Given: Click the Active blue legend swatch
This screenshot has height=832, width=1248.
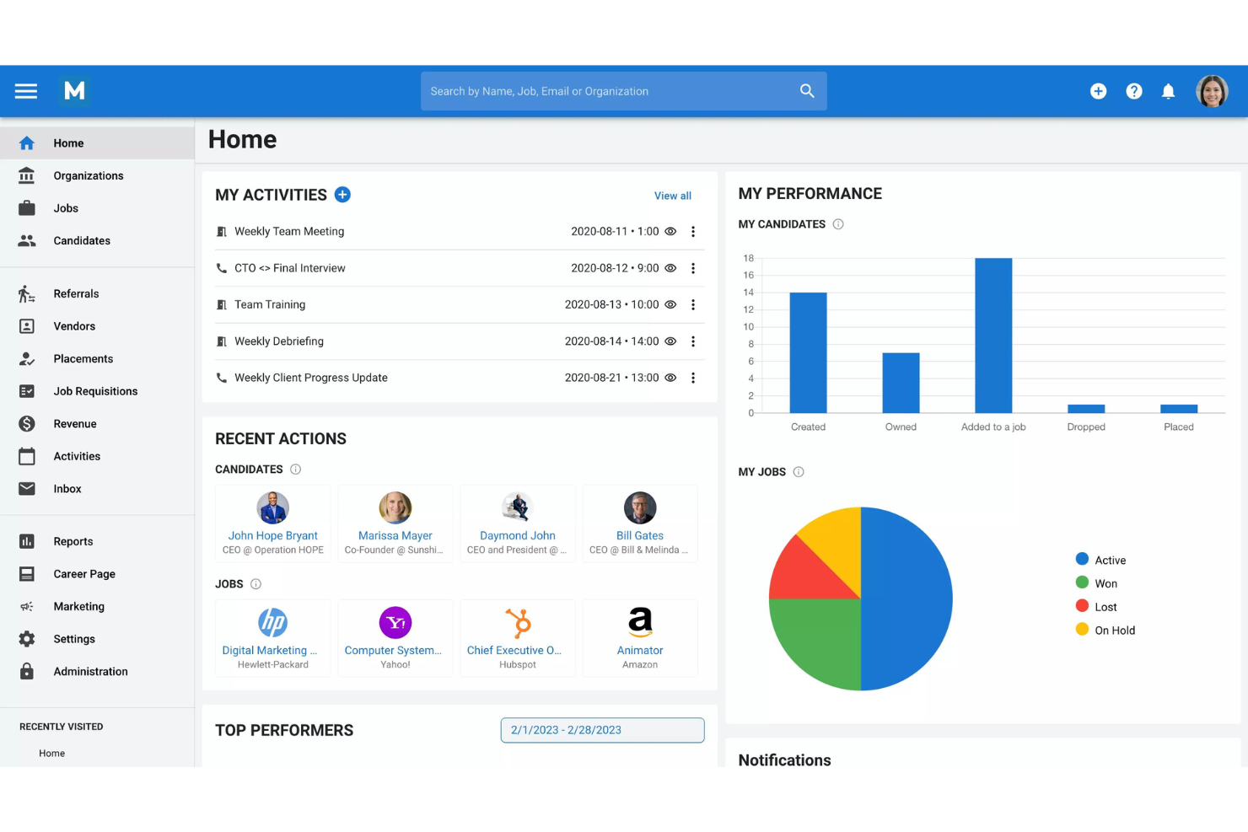Looking at the screenshot, I should [x=1082, y=560].
